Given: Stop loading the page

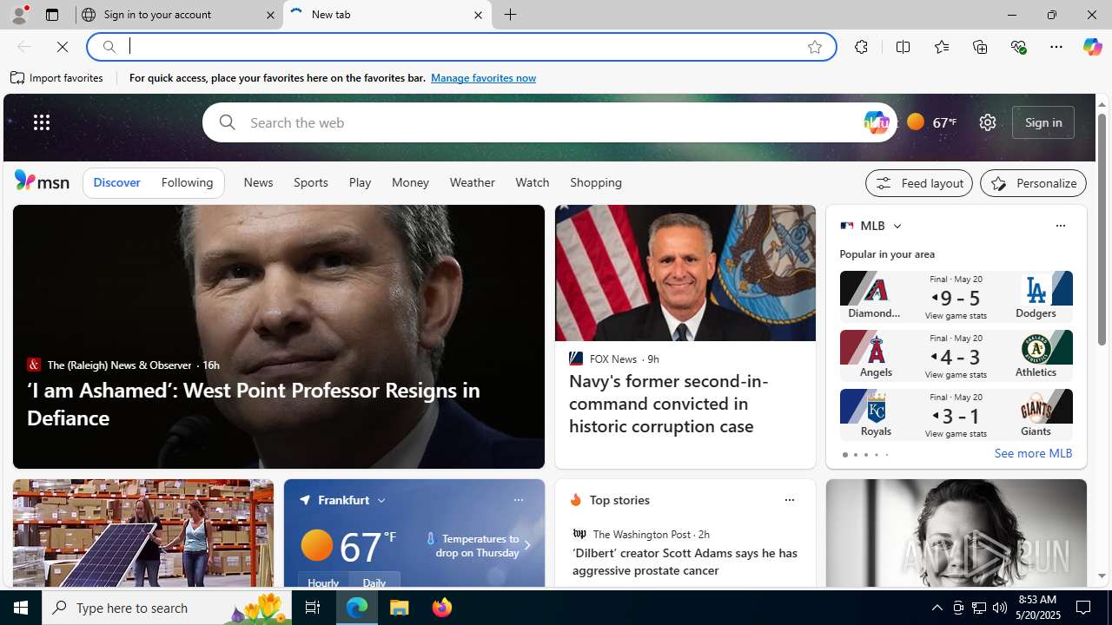Looking at the screenshot, I should tap(63, 47).
